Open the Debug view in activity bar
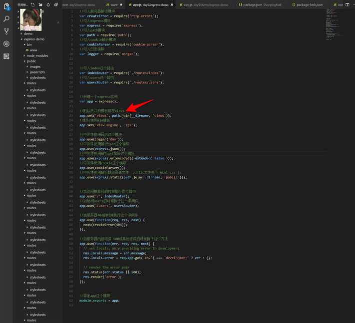355x323 pixels. [x=6, y=44]
